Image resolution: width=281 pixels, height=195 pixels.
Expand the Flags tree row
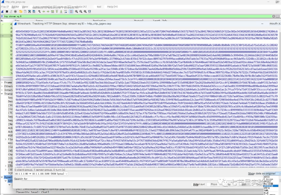click(x=5, y=139)
